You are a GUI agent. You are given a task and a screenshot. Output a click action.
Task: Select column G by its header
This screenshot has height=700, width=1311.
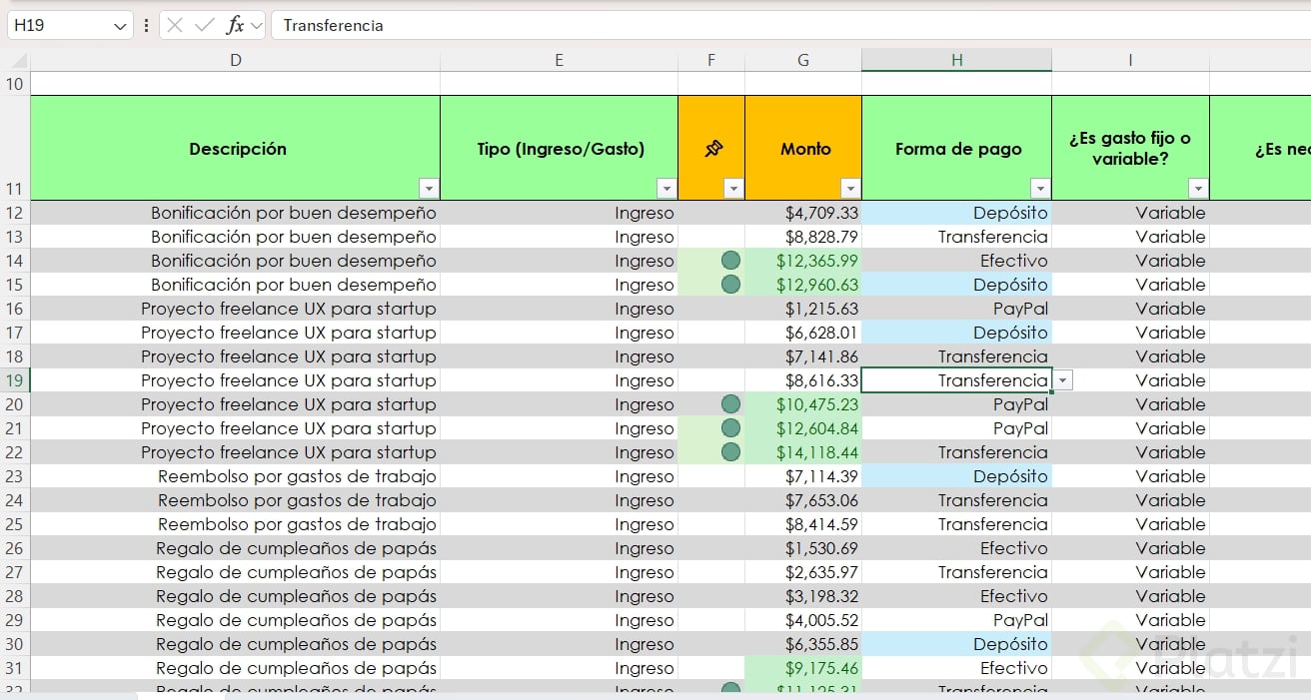tap(802, 60)
